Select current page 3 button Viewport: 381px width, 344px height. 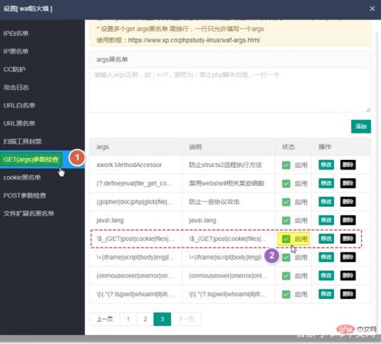[163, 319]
